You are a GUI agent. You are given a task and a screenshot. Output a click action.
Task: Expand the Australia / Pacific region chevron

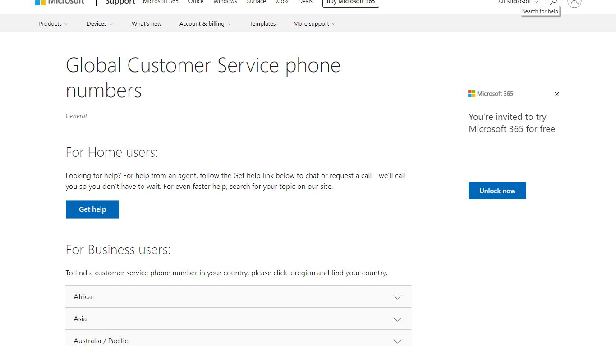tap(397, 341)
